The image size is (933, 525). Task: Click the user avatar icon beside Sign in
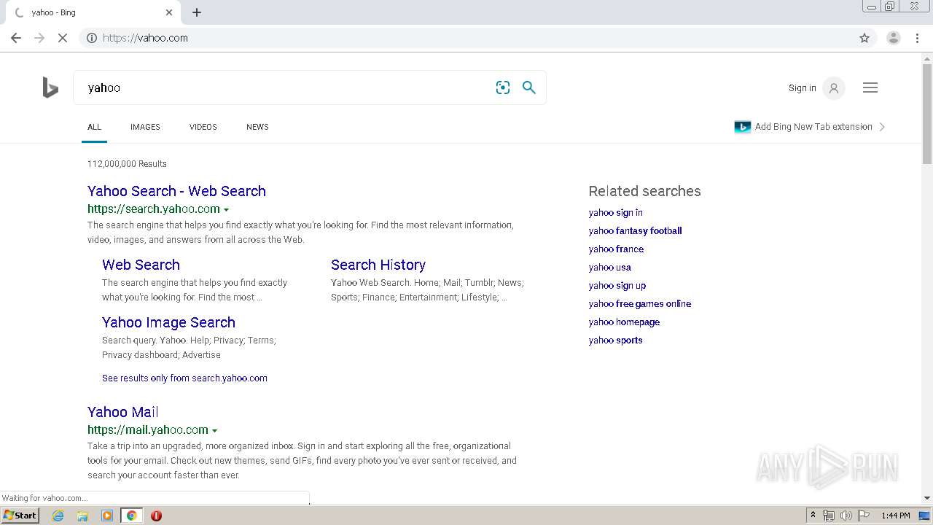click(x=834, y=87)
